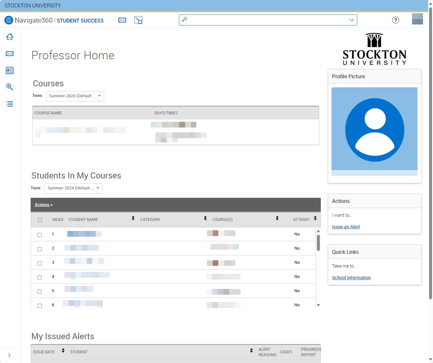Click the ALERT REASONS column header
Screen dimensions: 433x363
tap(267, 352)
